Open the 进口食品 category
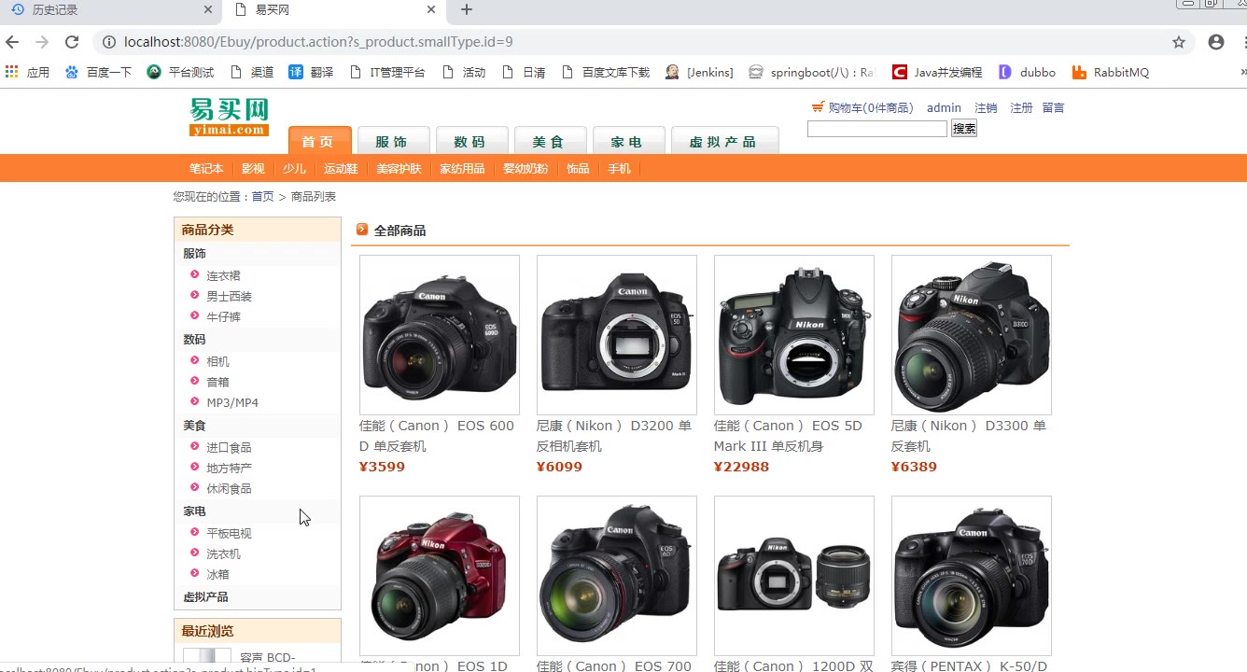Viewport: 1247px width, 672px height. point(229,448)
